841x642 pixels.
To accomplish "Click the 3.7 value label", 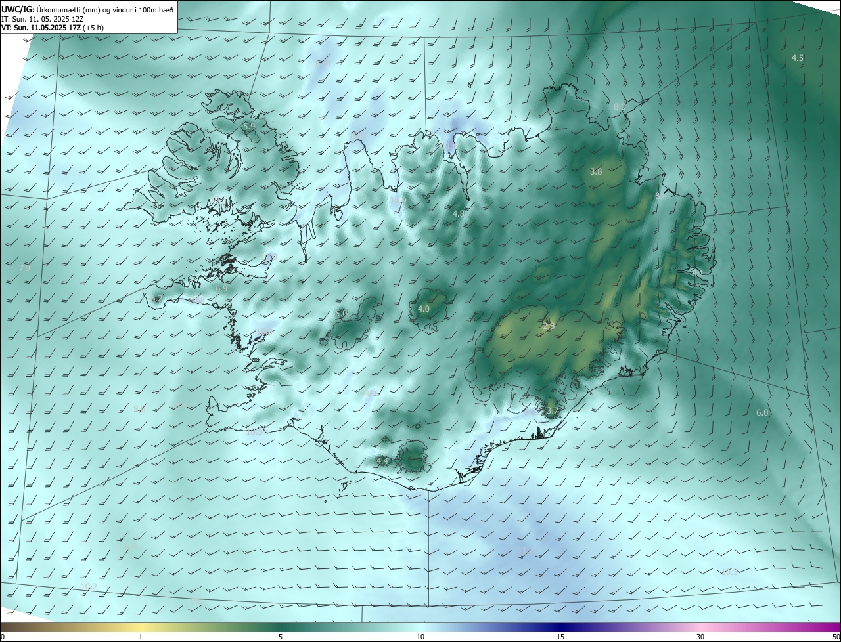I will pos(553,412).
